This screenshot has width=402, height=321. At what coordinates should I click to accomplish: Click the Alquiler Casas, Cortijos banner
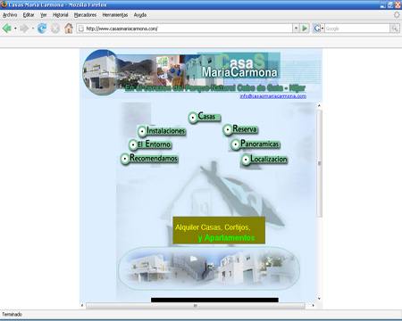[x=219, y=230]
